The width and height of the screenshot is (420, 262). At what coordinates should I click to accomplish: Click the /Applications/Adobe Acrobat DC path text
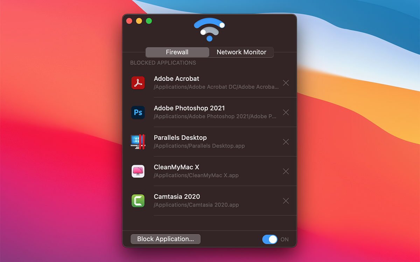(216, 87)
